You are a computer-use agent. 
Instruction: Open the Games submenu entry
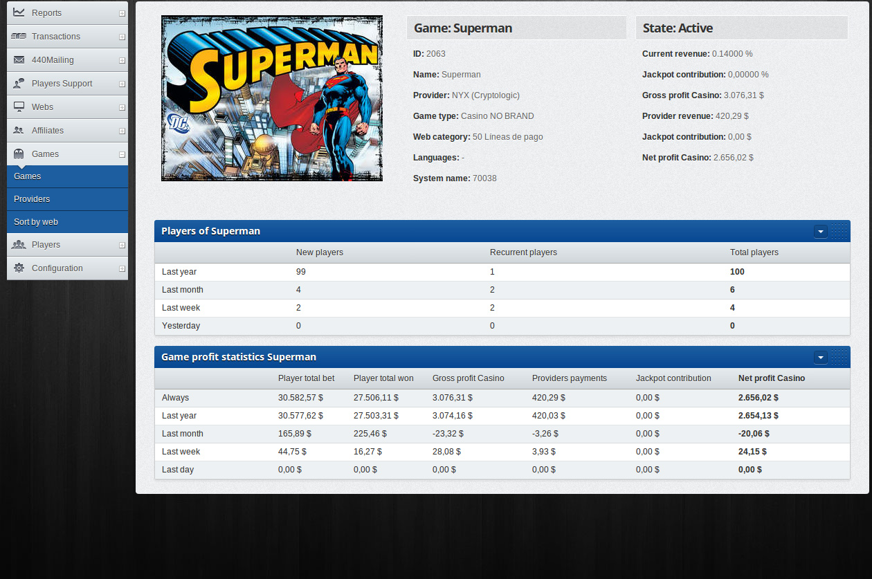point(28,176)
